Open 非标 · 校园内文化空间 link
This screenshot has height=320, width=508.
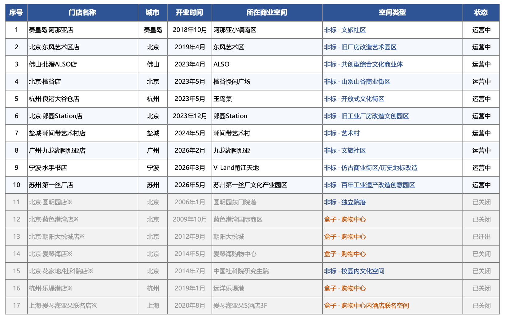pyautogui.click(x=354, y=271)
